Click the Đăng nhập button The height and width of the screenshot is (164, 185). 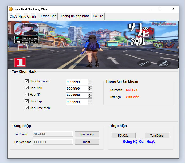(x=87, y=134)
